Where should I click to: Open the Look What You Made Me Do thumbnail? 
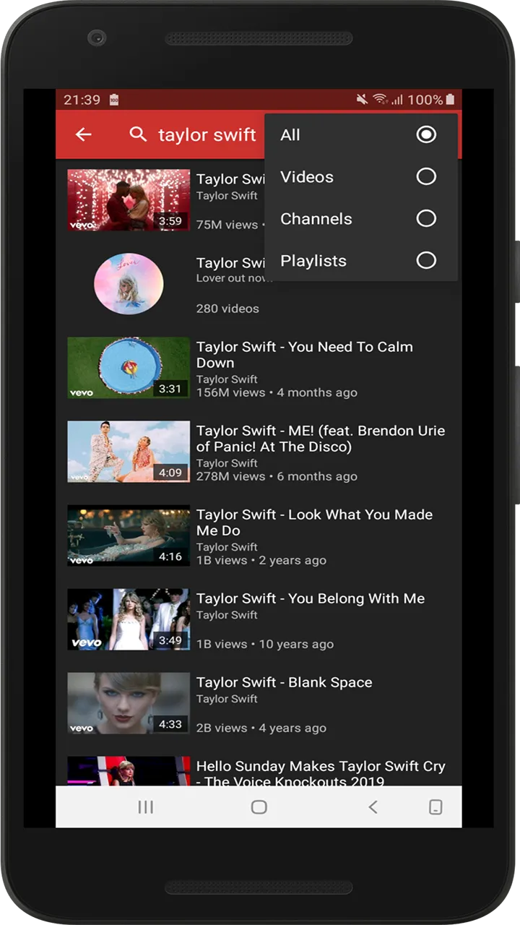pos(129,535)
